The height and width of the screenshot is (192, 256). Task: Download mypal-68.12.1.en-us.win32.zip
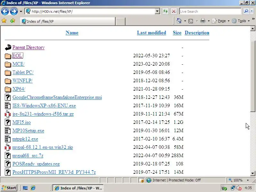coord(43,147)
